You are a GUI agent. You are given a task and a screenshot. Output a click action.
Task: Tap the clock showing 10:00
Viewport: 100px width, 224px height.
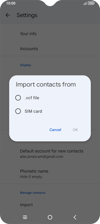point(11,3)
